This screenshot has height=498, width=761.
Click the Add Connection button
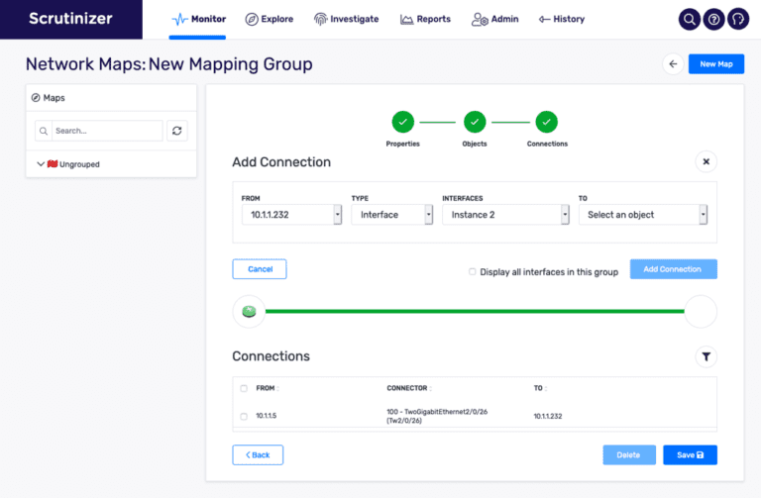673,269
